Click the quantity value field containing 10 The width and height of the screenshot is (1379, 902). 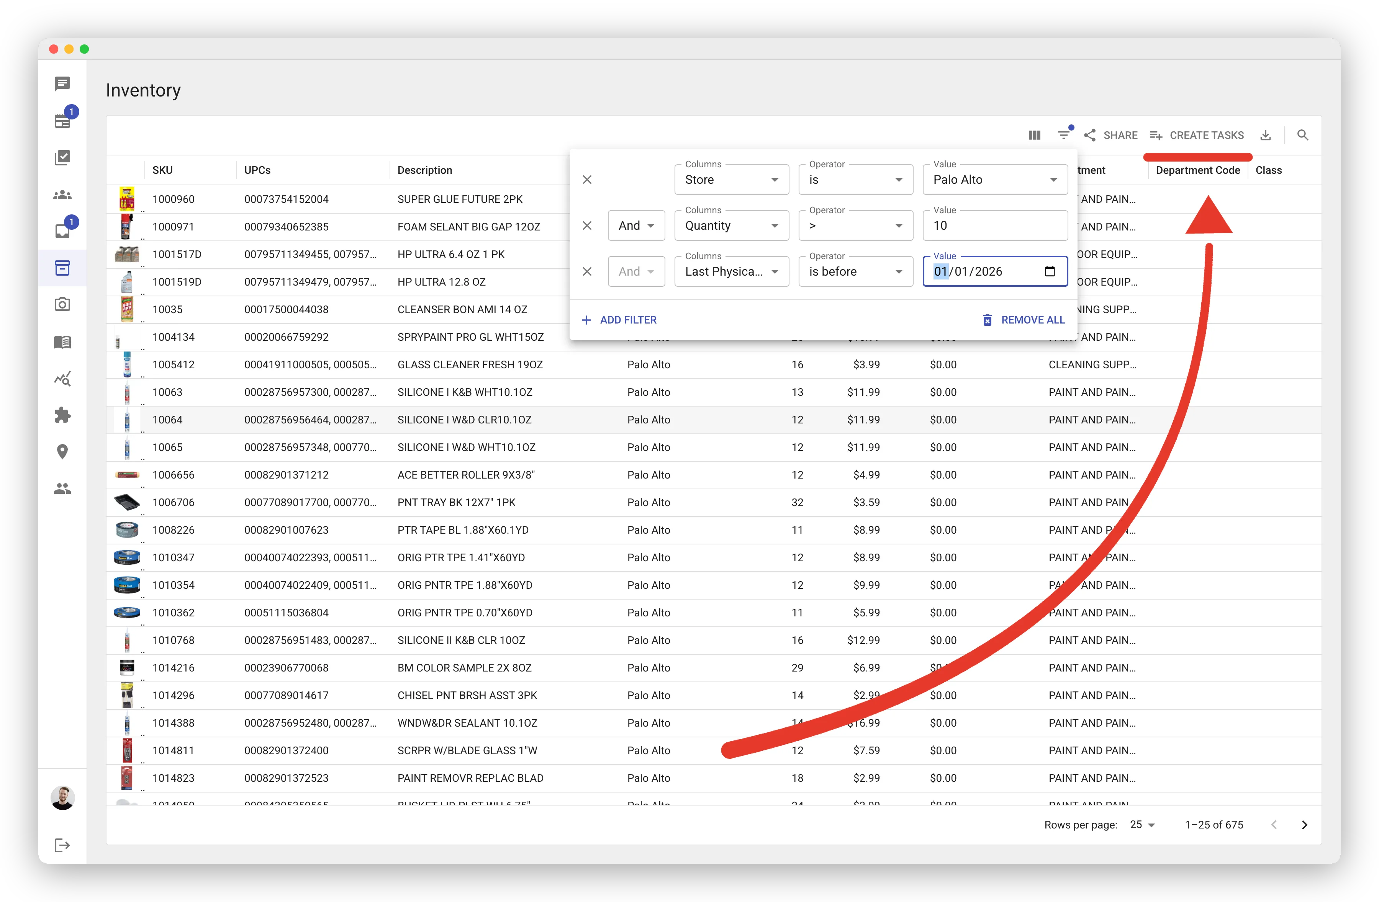click(995, 226)
